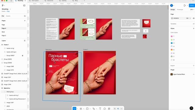Switch to the Assets tab

pos(8,16)
